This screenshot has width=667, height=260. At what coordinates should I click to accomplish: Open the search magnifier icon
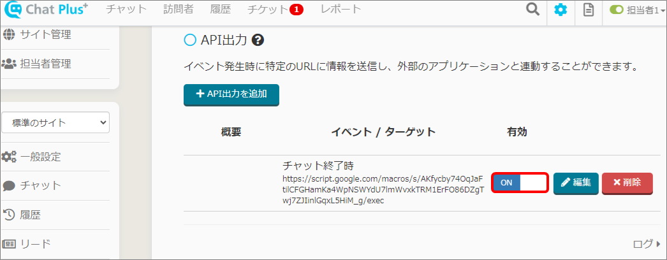[x=532, y=10]
